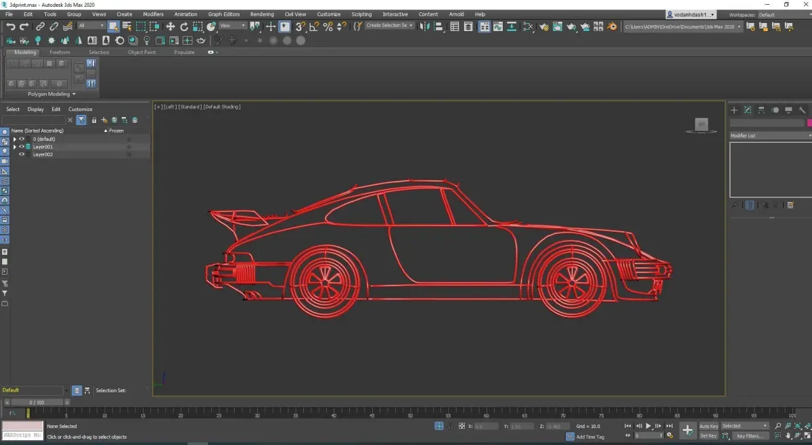Click the Undo arrow icon
The image size is (812, 445).
[x=11, y=26]
